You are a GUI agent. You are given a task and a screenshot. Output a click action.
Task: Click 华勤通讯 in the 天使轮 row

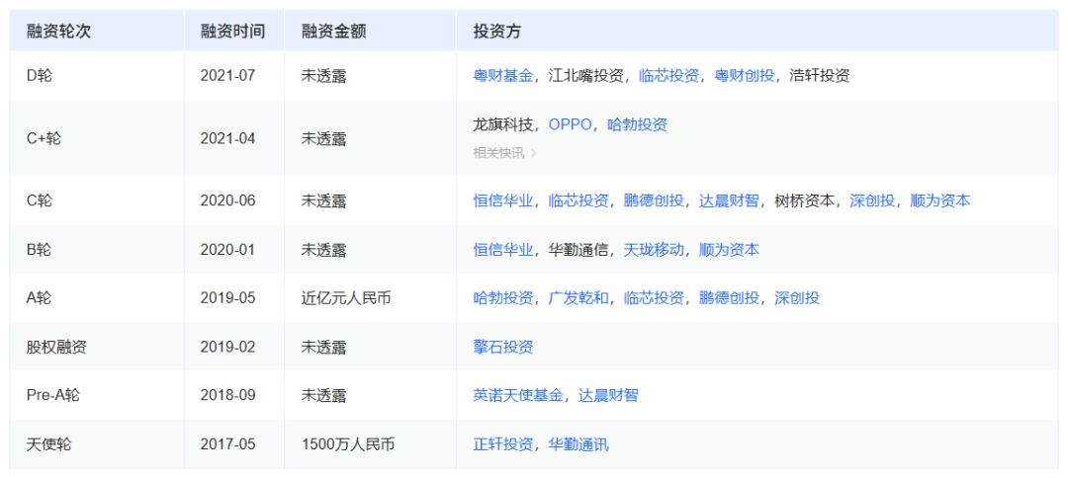tap(578, 444)
